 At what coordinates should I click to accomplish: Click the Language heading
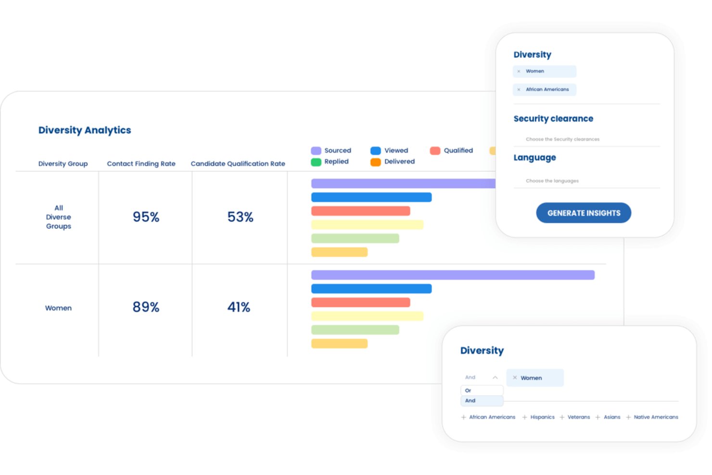coord(534,158)
